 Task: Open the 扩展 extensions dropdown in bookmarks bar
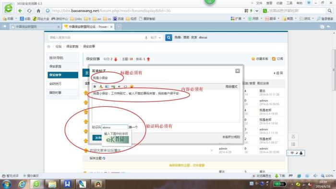pos(238,19)
